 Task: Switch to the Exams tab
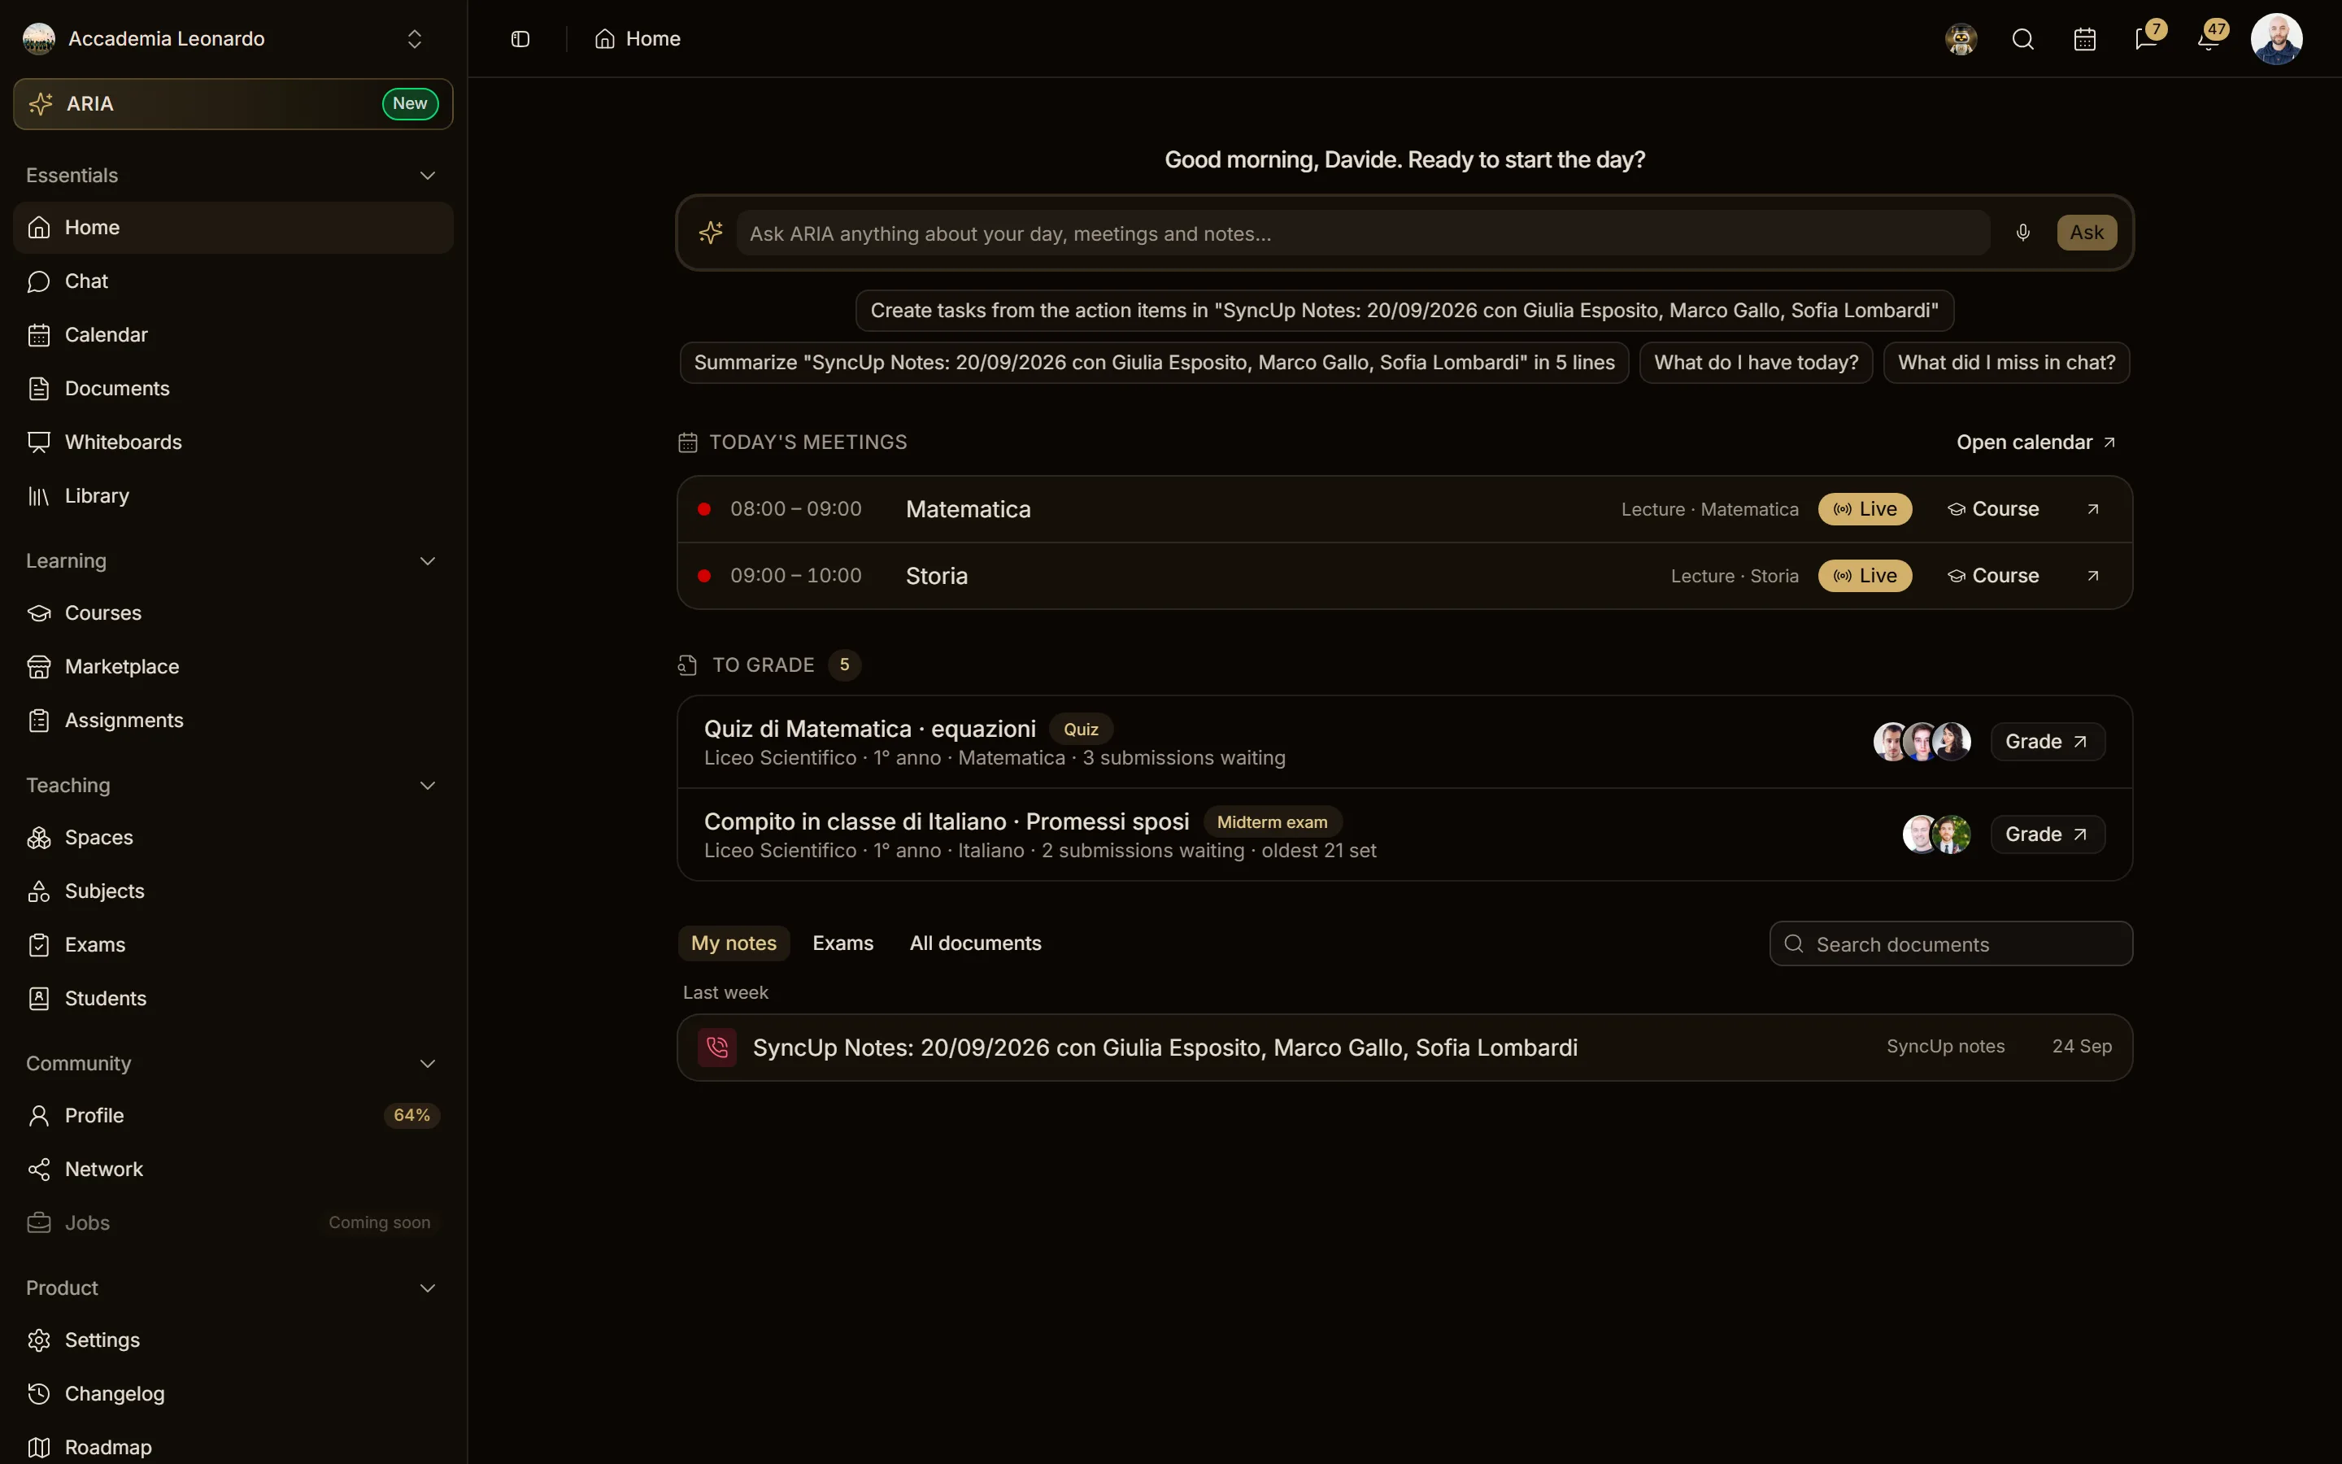point(843,943)
